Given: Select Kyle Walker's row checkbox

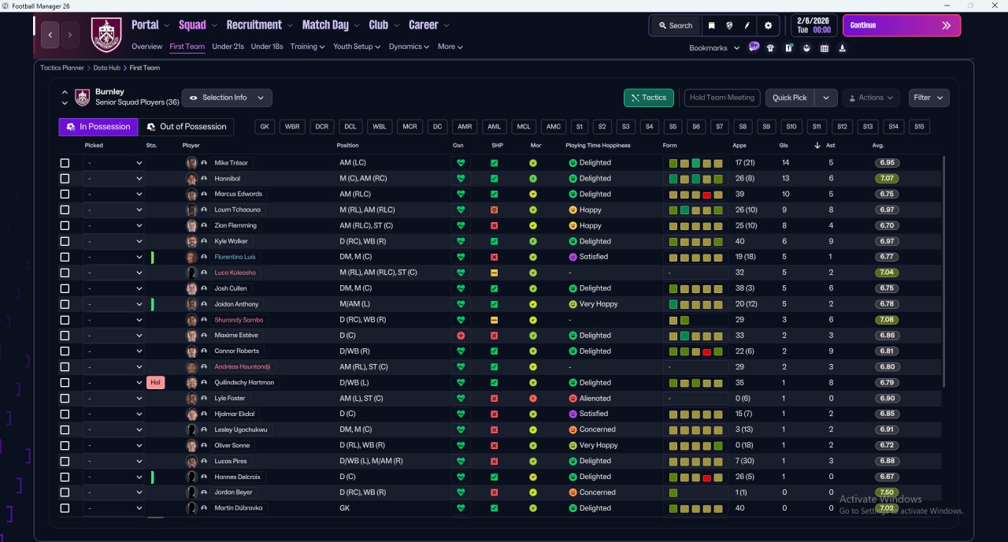Looking at the screenshot, I should coord(65,241).
